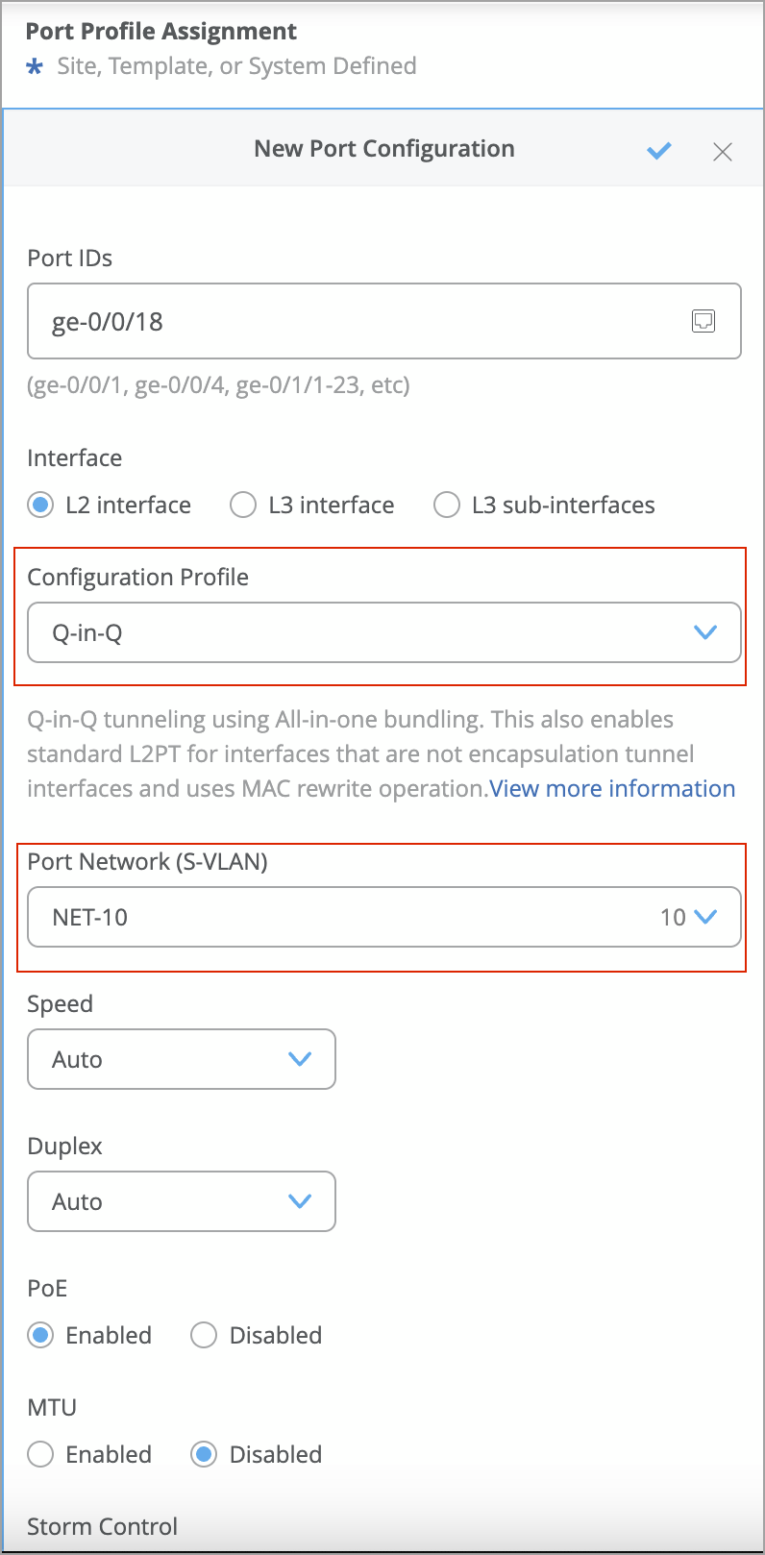
Task: Click the Q-in-Q dropdown chevron arrow
Action: 705,632
